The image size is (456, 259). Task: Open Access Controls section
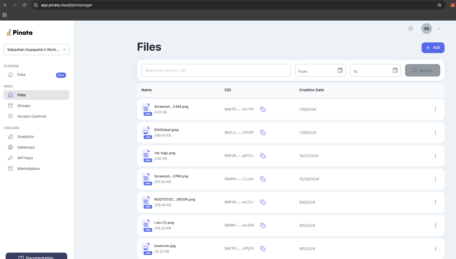(32, 116)
